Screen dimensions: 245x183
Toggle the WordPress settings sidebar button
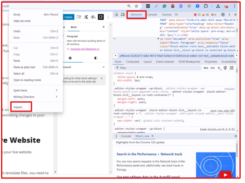[x=101, y=17]
